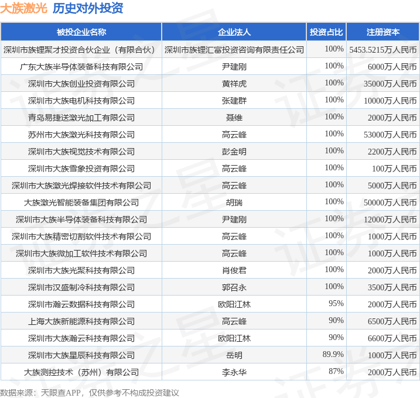Click legal person 彭金明

tap(234, 152)
